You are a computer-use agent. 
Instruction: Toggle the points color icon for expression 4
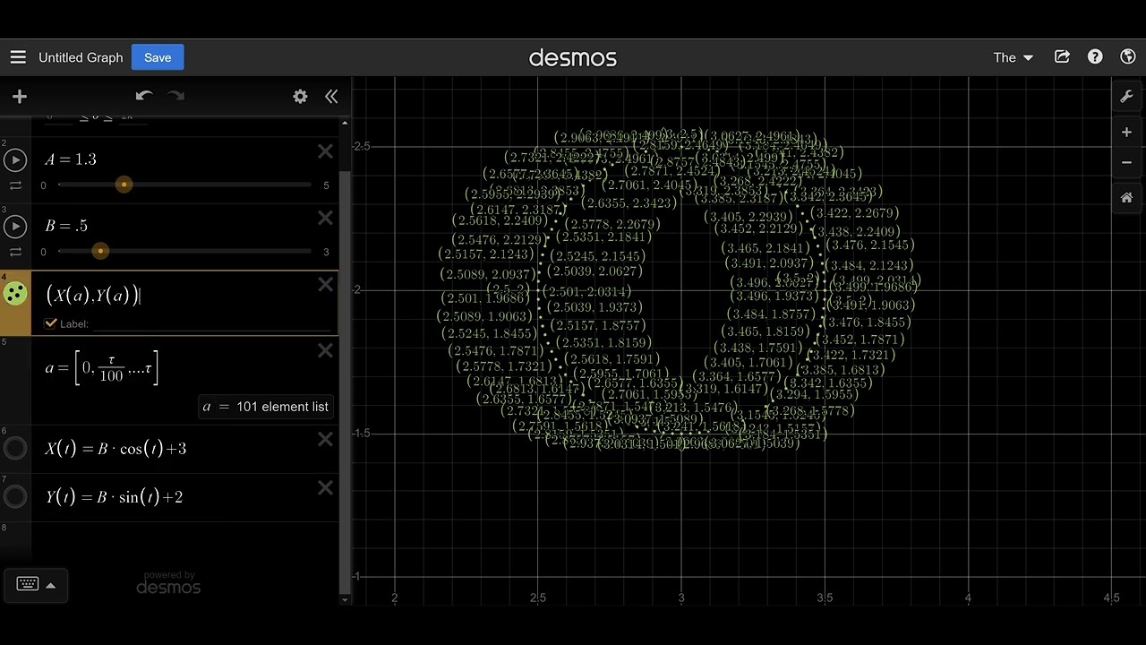(15, 293)
